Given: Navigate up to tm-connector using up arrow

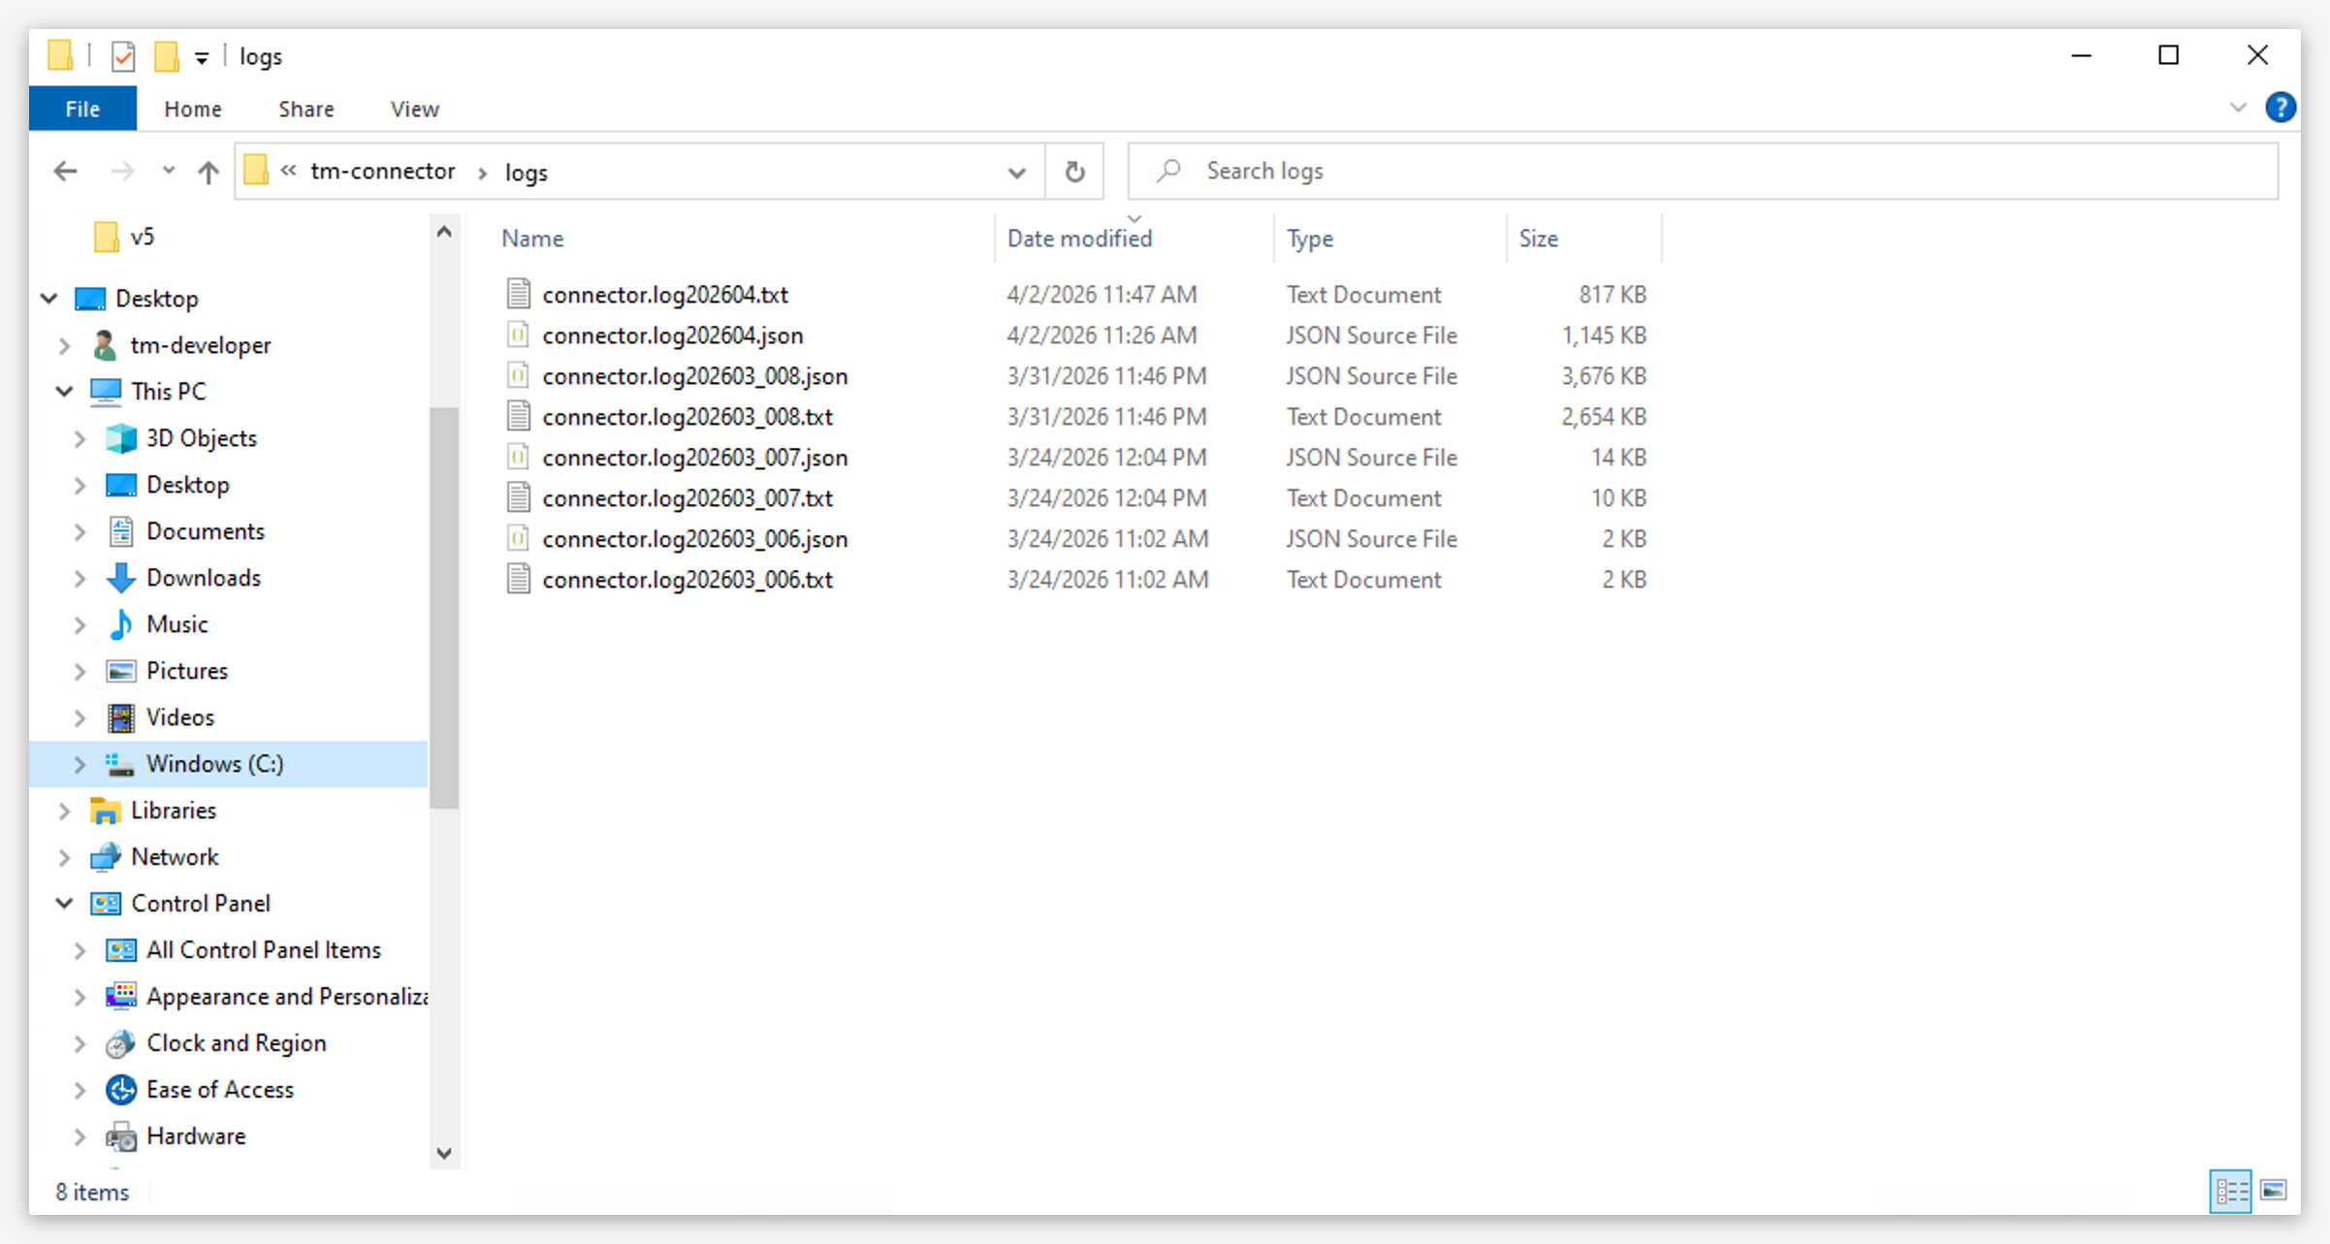Looking at the screenshot, I should point(207,171).
